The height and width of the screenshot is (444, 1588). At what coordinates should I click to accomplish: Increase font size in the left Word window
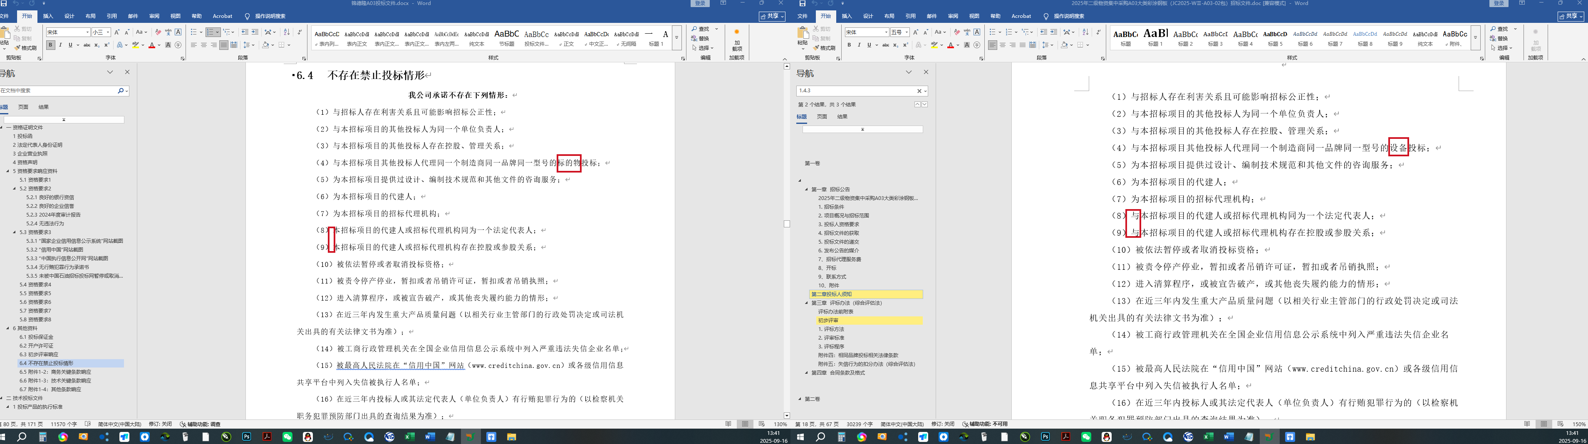tap(117, 32)
